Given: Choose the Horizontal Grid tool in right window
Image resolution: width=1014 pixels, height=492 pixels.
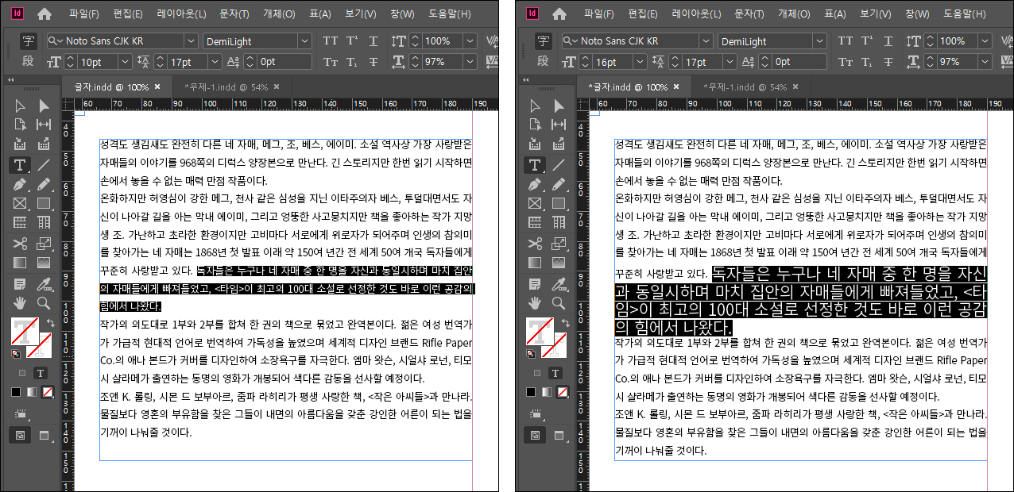Looking at the screenshot, I should coord(536,223).
